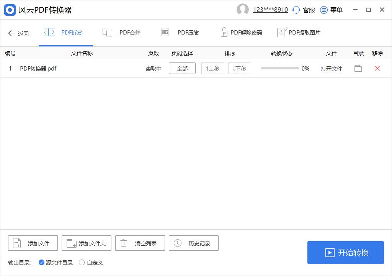Select the PDF拆分 split icon
This screenshot has height=276, width=392.
(49, 32)
